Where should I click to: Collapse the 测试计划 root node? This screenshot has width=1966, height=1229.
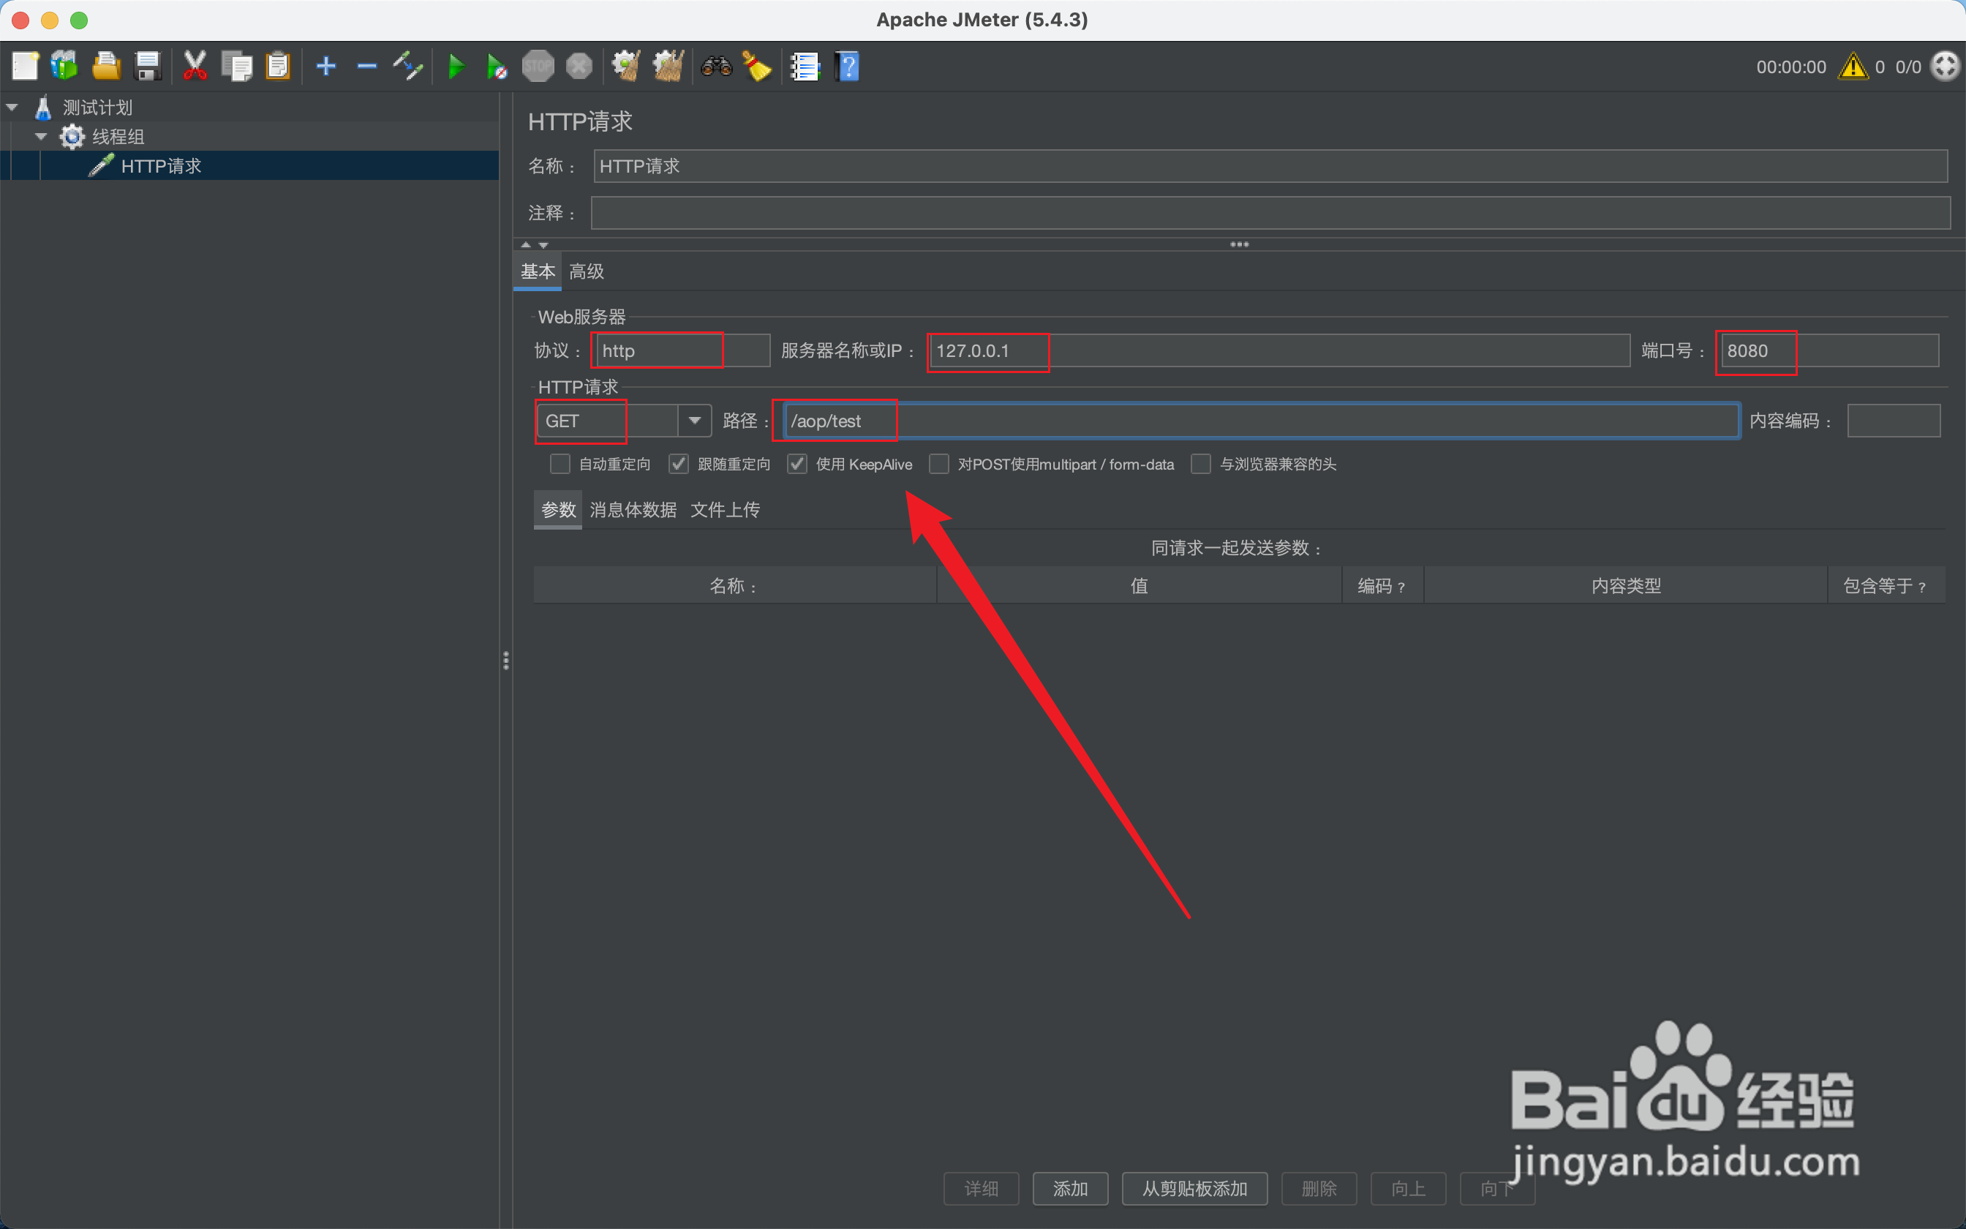coord(12,108)
